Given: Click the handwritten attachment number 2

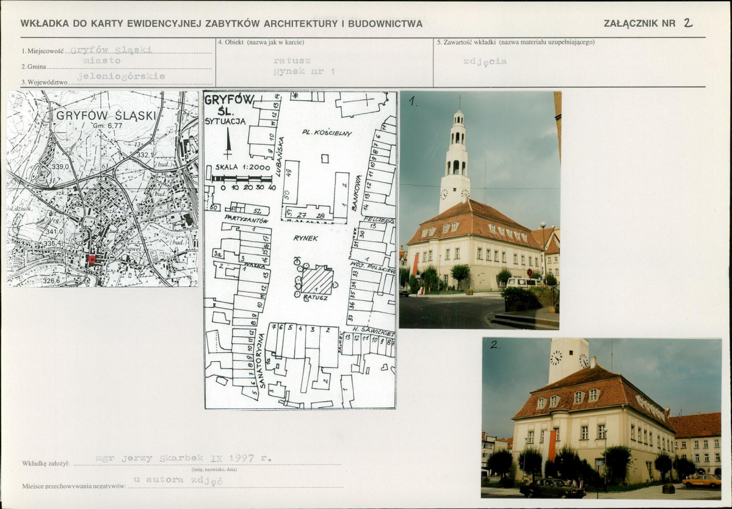Looking at the screenshot, I should [688, 23].
